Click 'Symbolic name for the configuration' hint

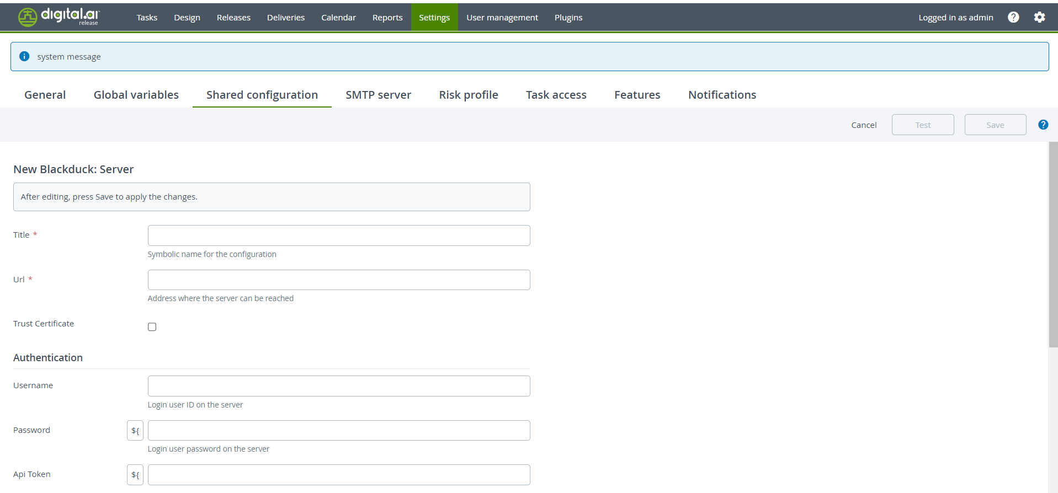(x=212, y=254)
